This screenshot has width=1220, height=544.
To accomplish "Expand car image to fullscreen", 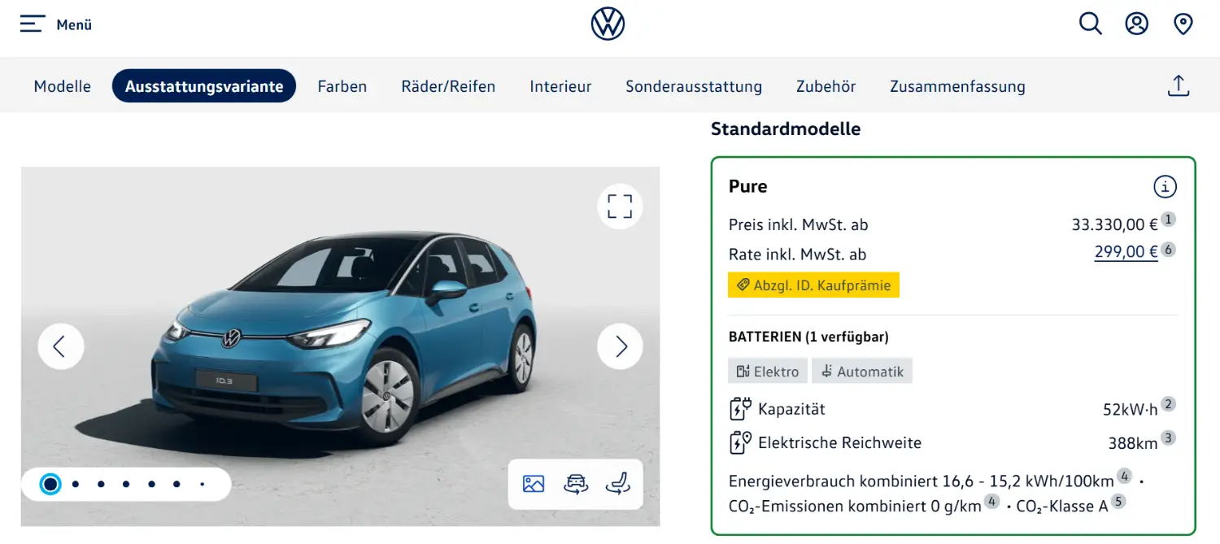I will (x=620, y=207).
